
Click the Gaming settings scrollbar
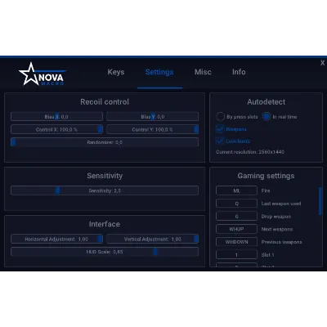[320, 201]
